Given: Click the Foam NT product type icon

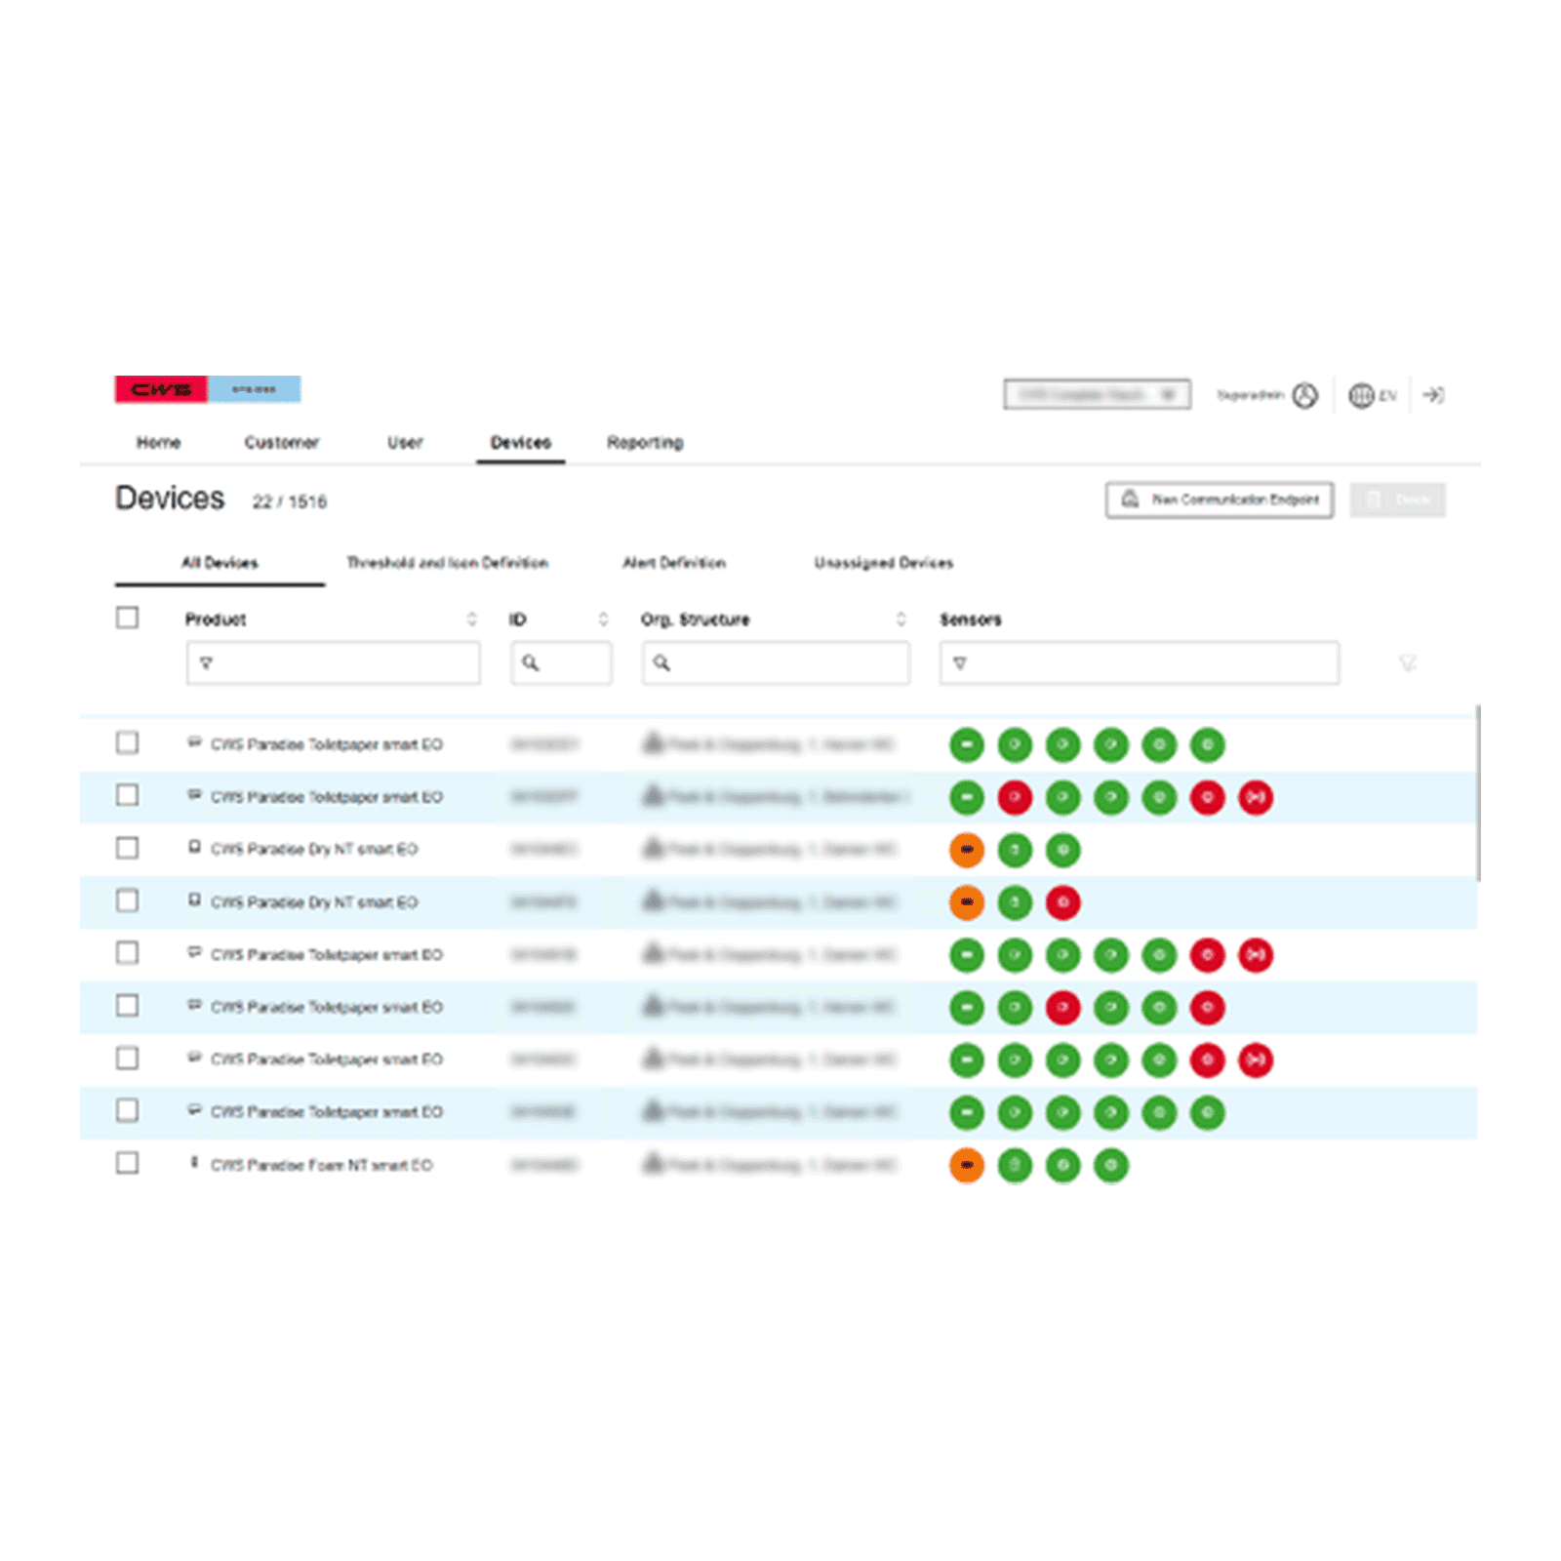Looking at the screenshot, I should [x=194, y=1163].
